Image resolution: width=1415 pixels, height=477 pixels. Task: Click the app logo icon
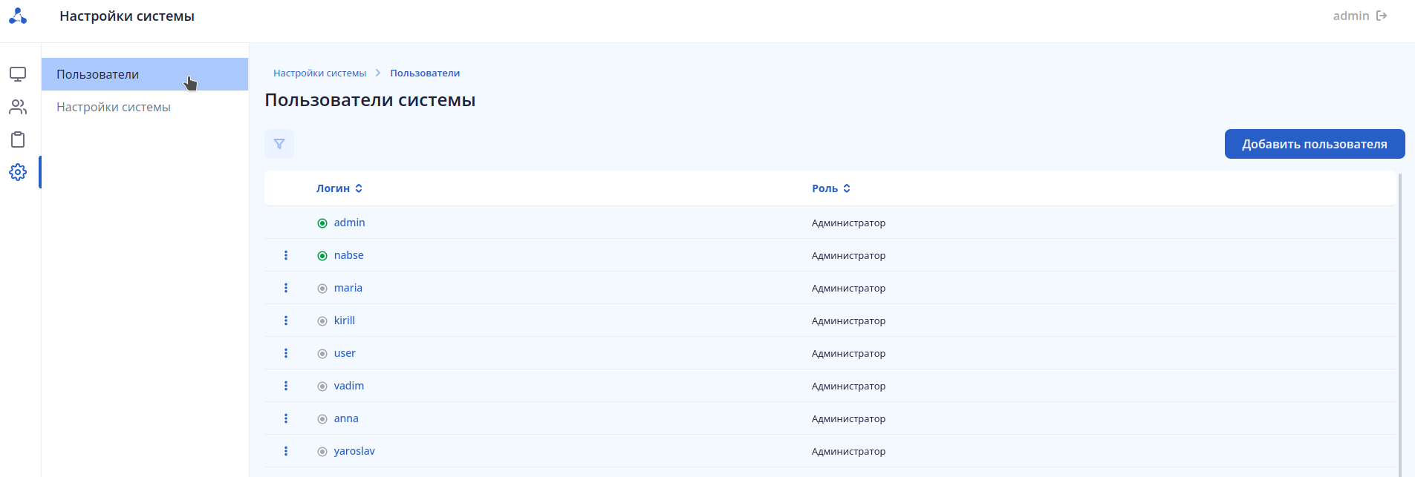pos(18,16)
